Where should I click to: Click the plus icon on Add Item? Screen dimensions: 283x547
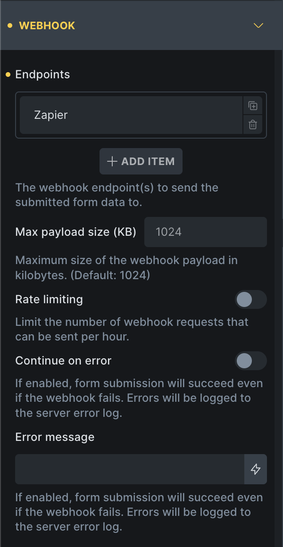click(112, 161)
